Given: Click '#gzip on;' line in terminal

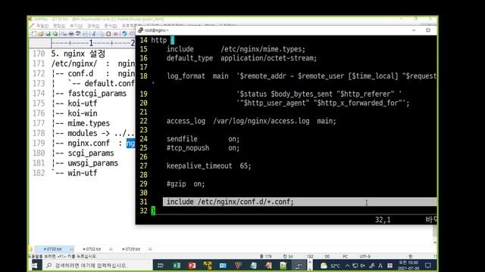Looking at the screenshot, I should tap(186, 184).
